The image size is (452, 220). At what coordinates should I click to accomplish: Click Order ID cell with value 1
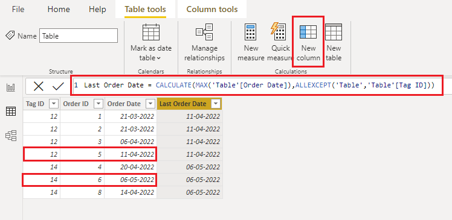(x=82, y=116)
